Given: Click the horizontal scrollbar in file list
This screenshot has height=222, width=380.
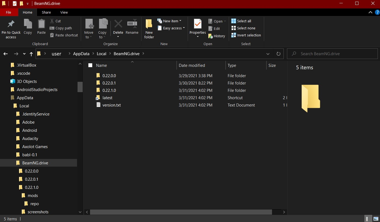Looking at the screenshot, I should point(181,212).
